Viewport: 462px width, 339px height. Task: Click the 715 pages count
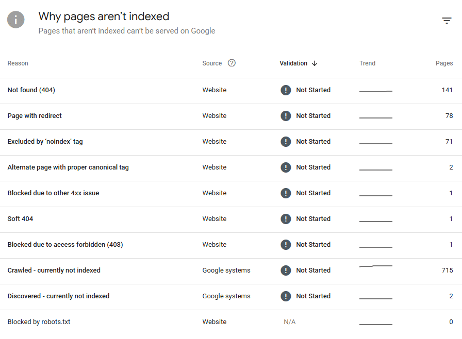point(447,270)
